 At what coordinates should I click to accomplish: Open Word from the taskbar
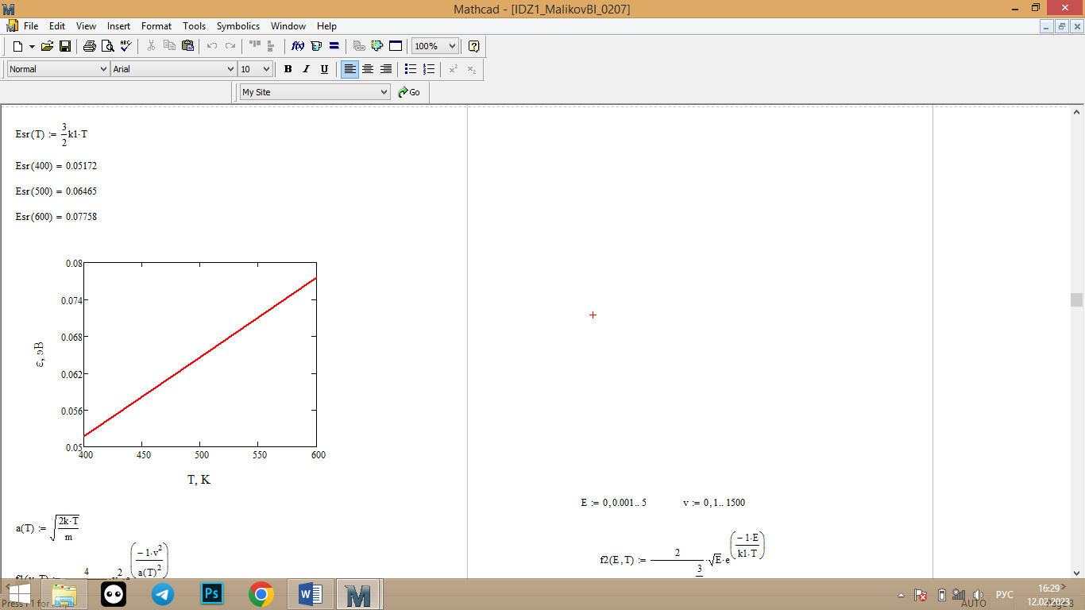(x=310, y=594)
